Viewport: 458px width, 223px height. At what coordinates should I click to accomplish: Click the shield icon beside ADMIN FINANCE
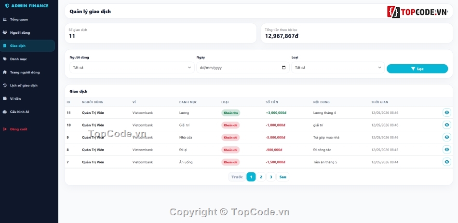coord(7,6)
